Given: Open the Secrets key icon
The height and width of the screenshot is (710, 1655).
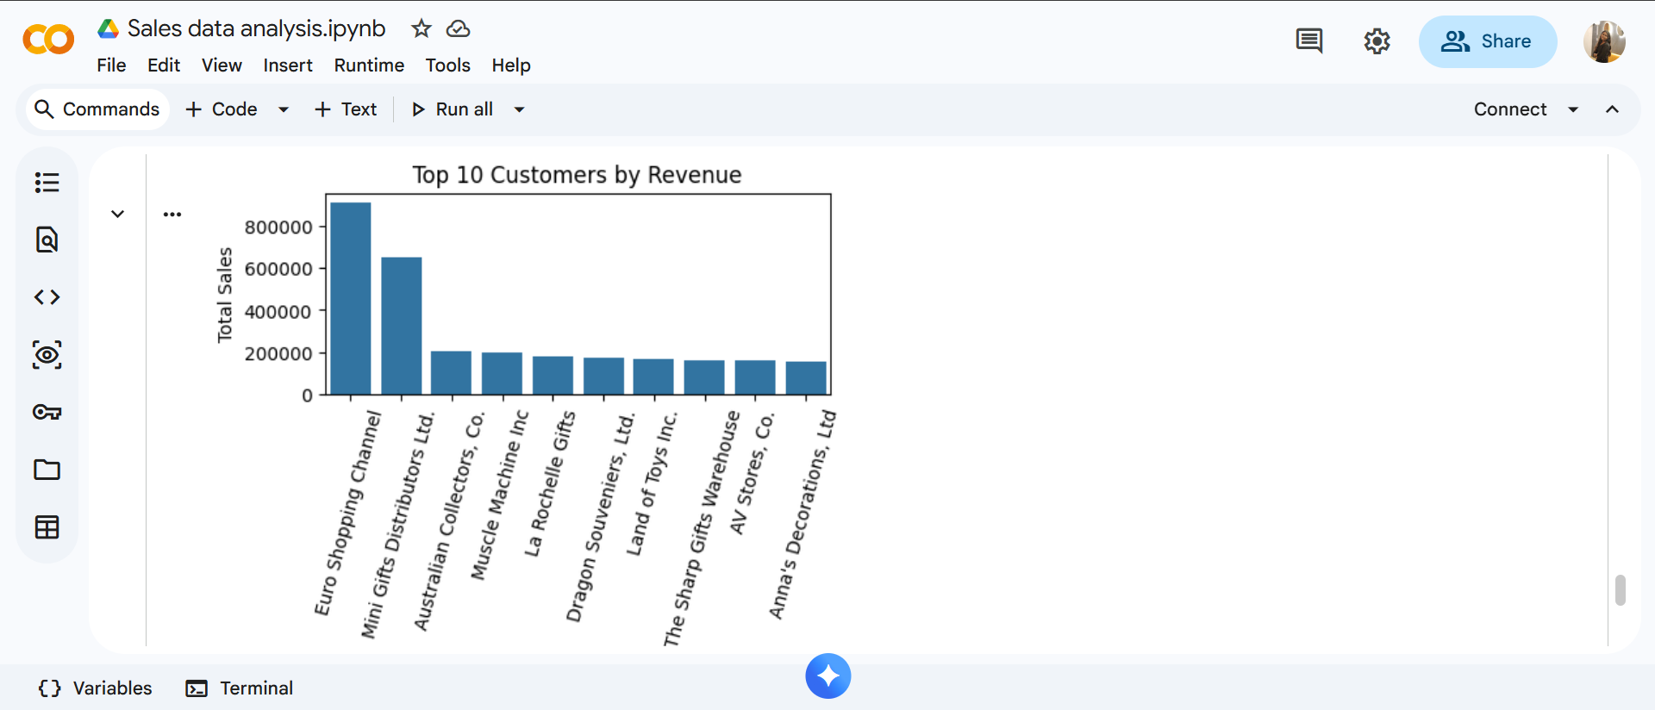Looking at the screenshot, I should coord(47,412).
